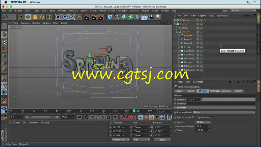Toggle X axis lock

point(58,17)
